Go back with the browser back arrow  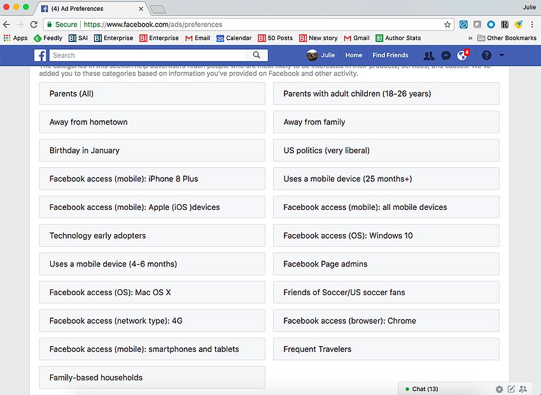[x=6, y=24]
